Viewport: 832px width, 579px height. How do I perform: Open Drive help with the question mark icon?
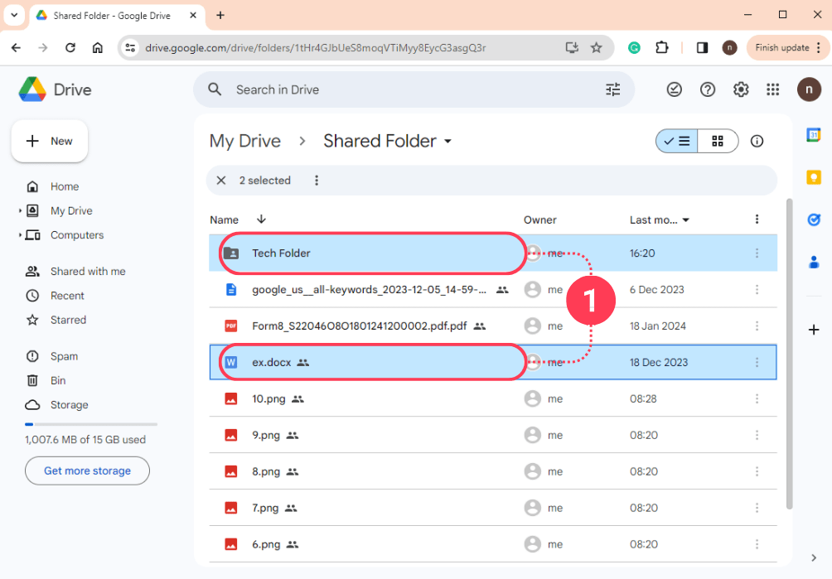point(707,89)
